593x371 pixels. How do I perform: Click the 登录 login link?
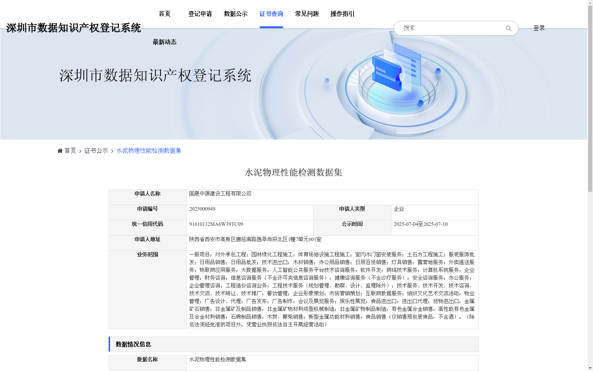coord(539,27)
